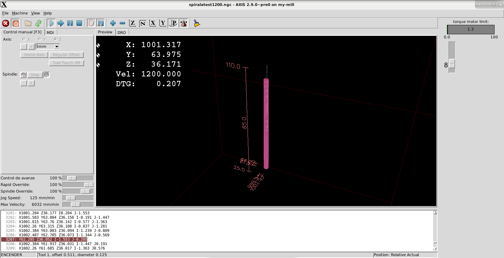
Task: Open the Machine menu
Action: [20, 13]
